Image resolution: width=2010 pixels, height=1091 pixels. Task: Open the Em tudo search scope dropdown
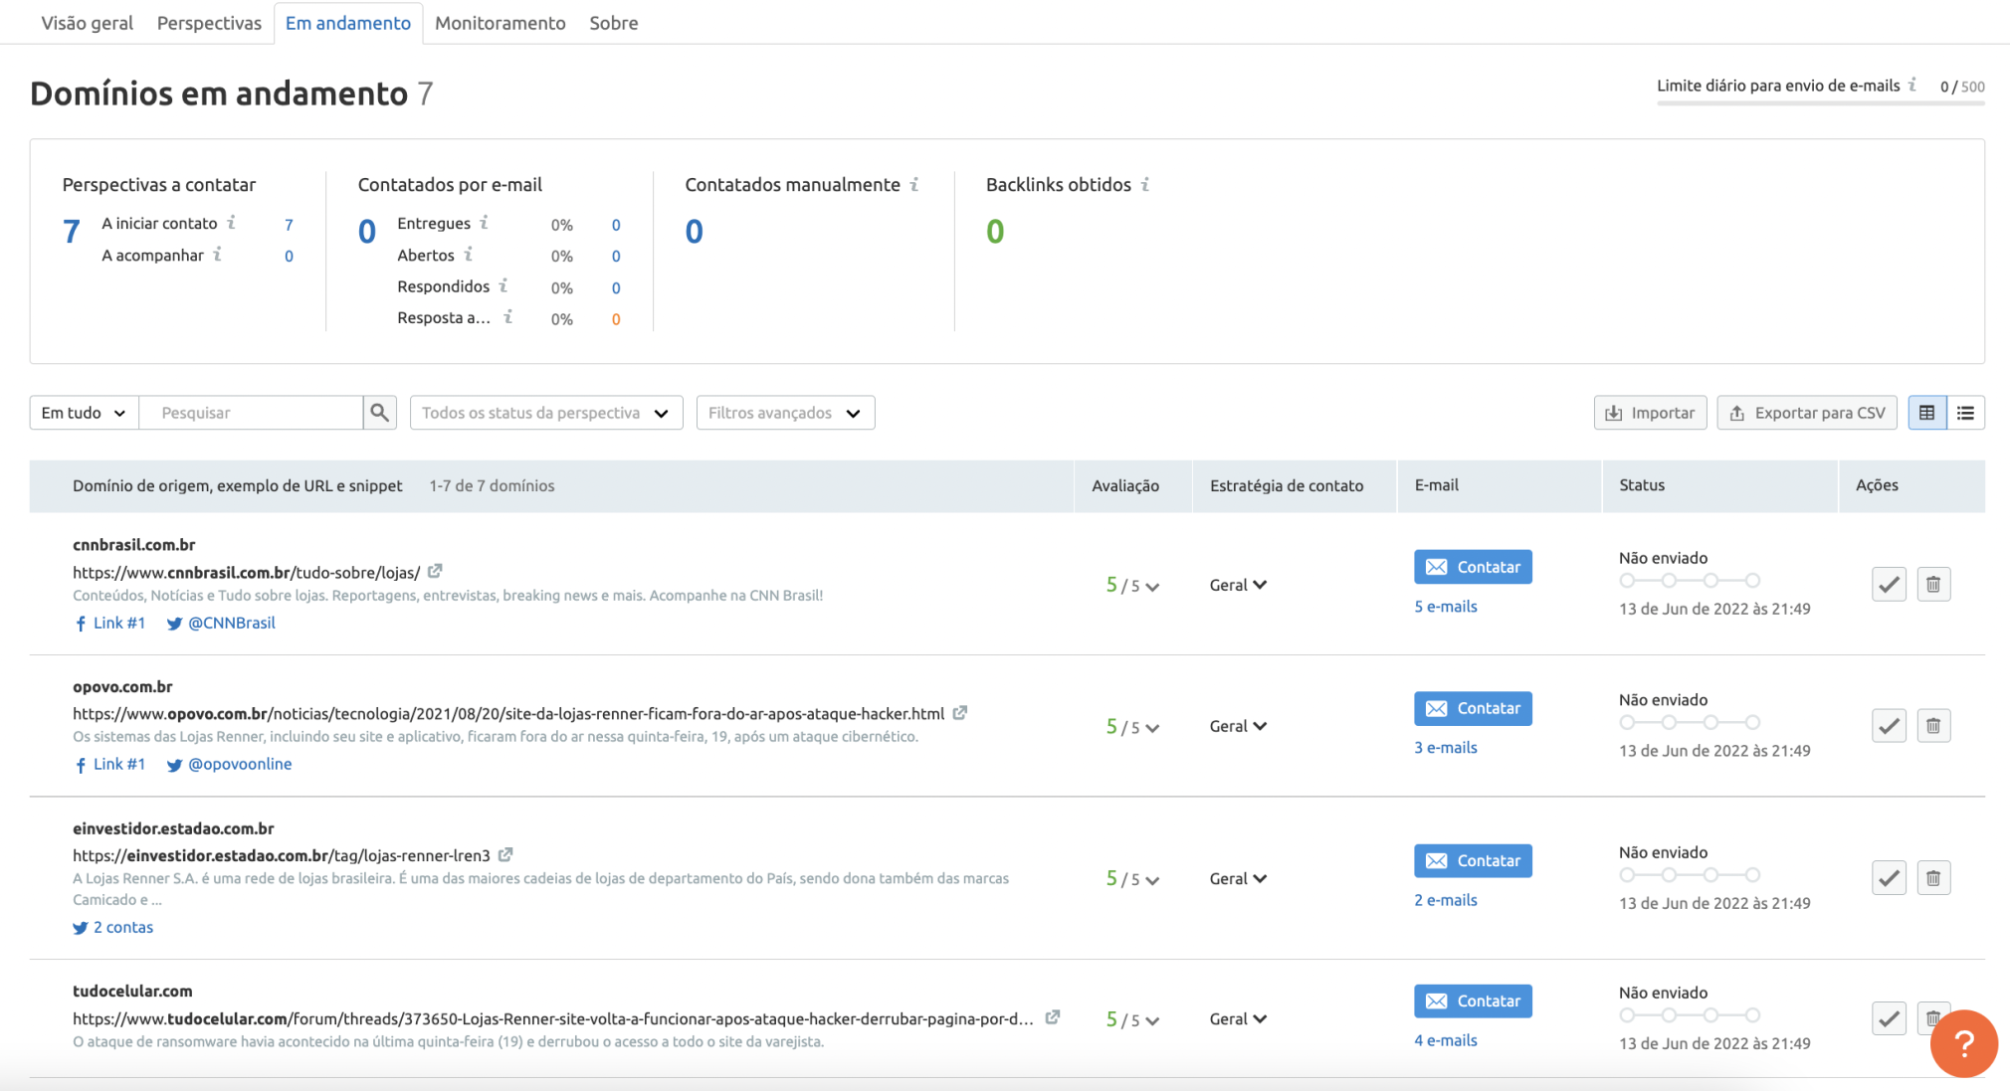click(84, 413)
